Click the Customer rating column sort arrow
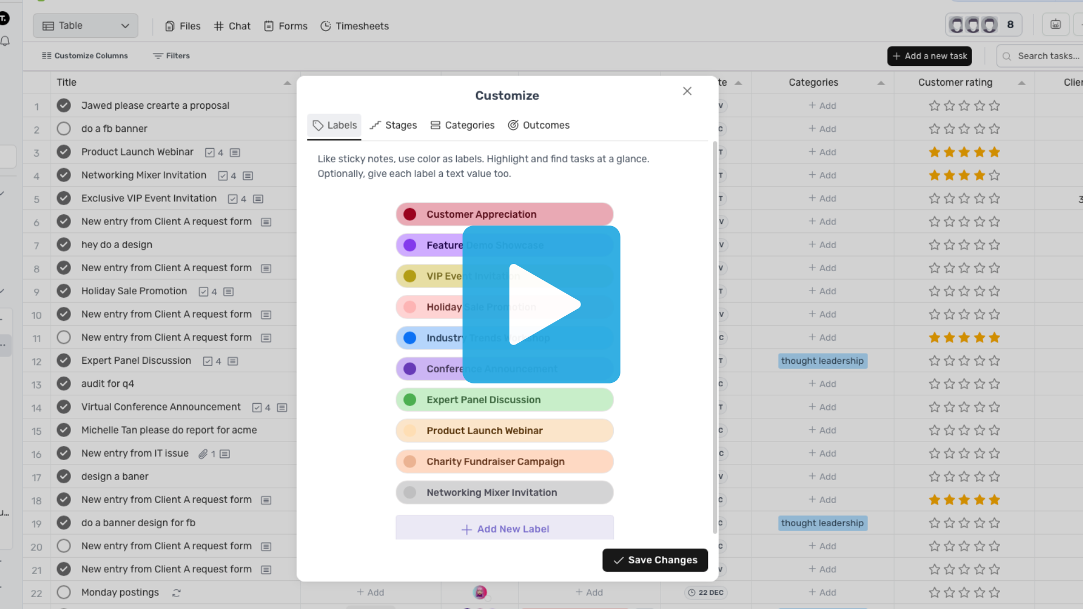This screenshot has width=1083, height=609. 1022,82
